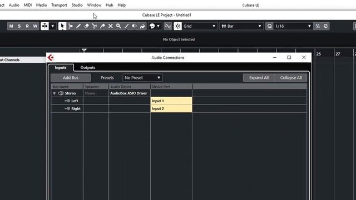Click the Stereo bus speaker icon
The width and height of the screenshot is (356, 200).
click(x=61, y=93)
